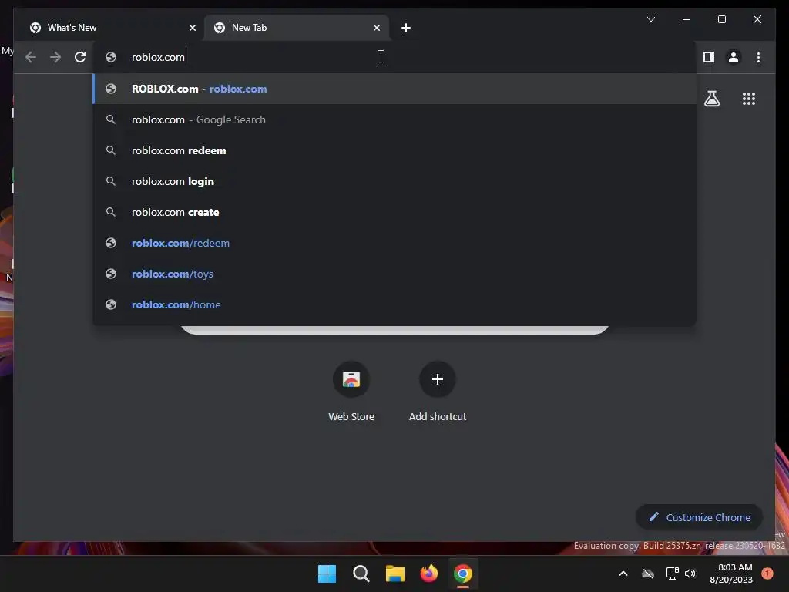Open Chrome side panel icon
The height and width of the screenshot is (592, 789).
(x=709, y=57)
